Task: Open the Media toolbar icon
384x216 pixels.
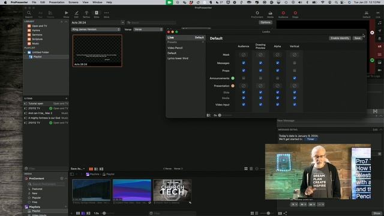Action: pos(271,14)
